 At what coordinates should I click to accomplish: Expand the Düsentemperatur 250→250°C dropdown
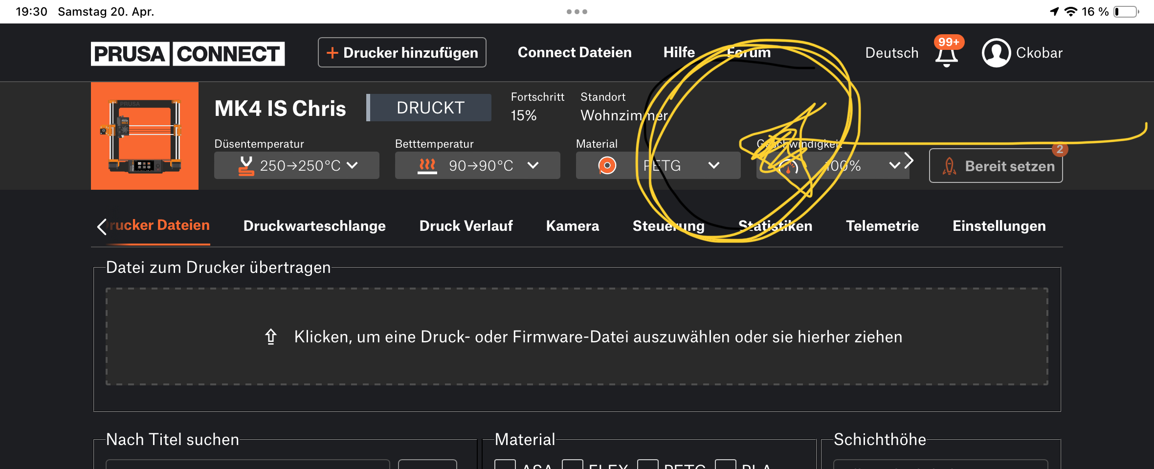pyautogui.click(x=297, y=165)
